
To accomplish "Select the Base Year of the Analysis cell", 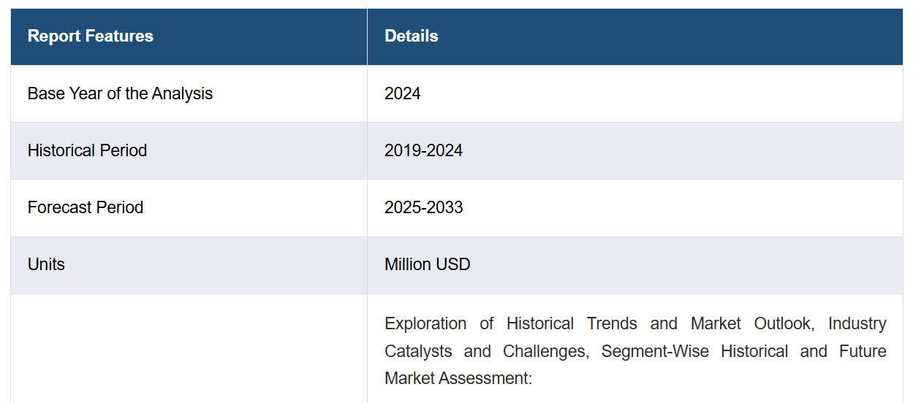I will point(189,93).
